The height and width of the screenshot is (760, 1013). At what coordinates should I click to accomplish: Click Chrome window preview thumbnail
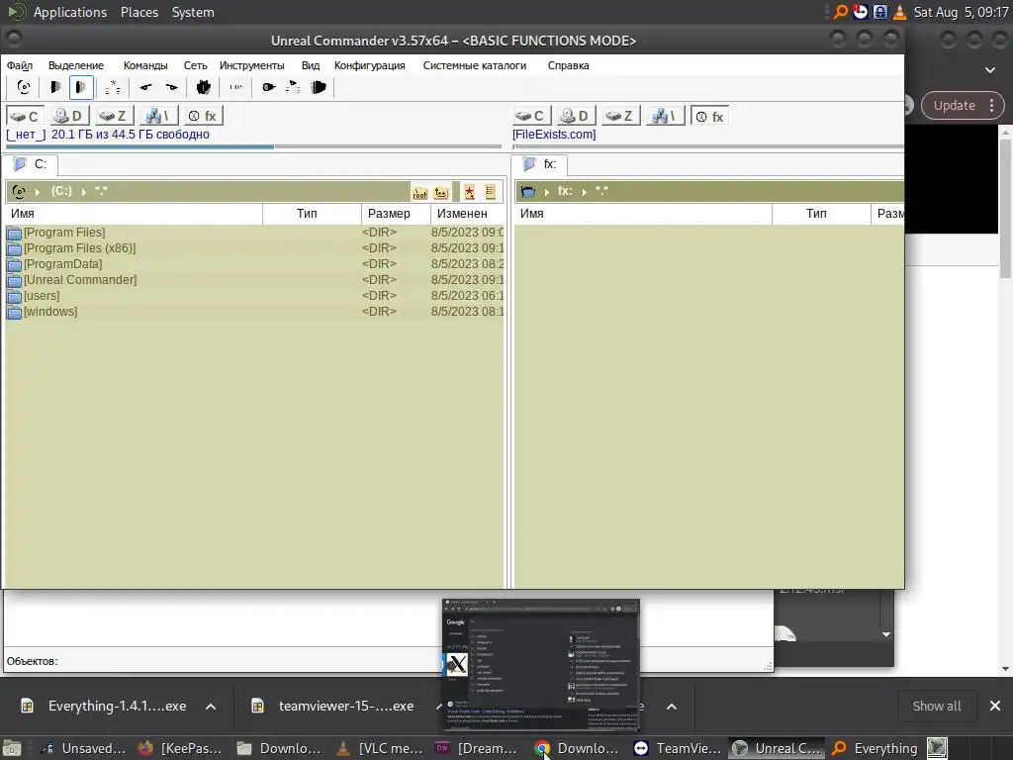(x=541, y=665)
